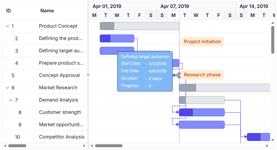The height and width of the screenshot is (150, 277).
Task: Click the Concept Approval milestone diamond
Action: (x=179, y=75)
